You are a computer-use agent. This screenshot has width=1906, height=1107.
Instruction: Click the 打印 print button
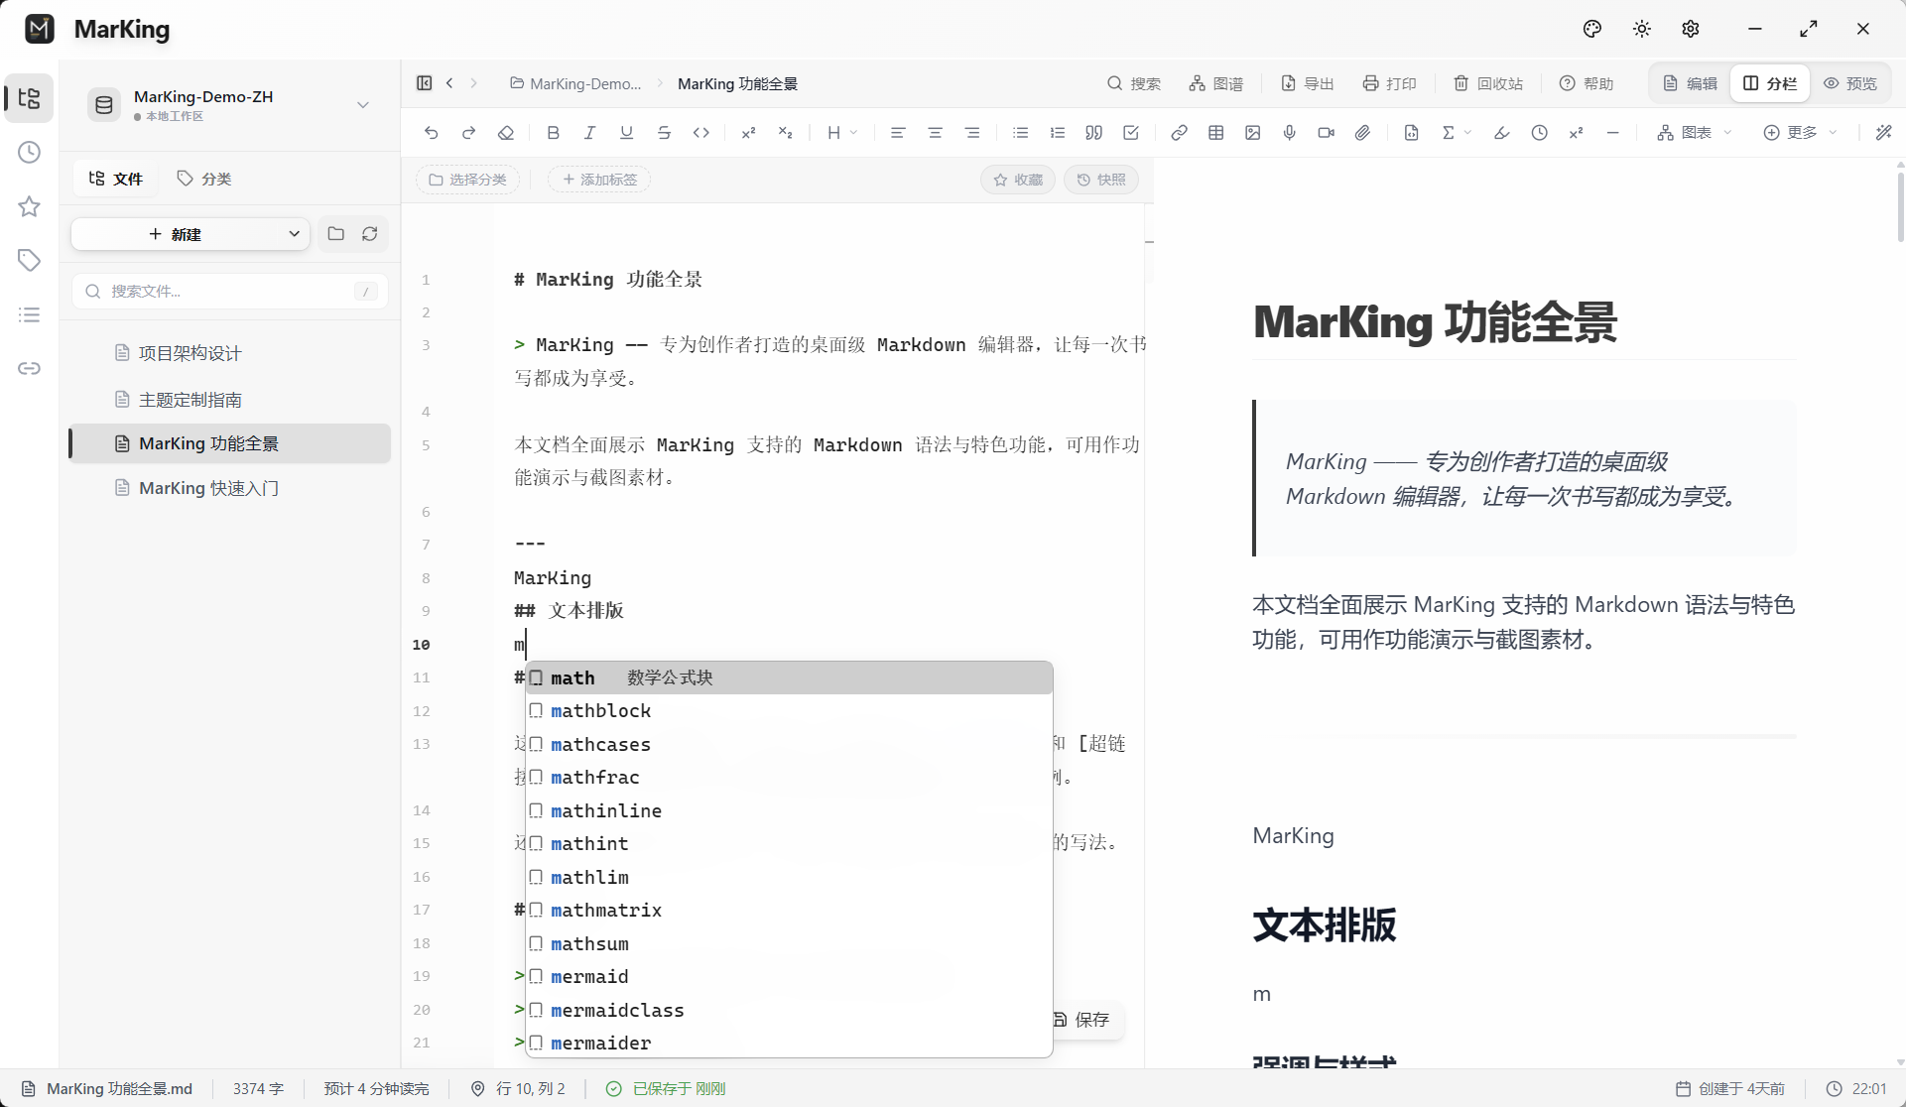[1389, 83]
